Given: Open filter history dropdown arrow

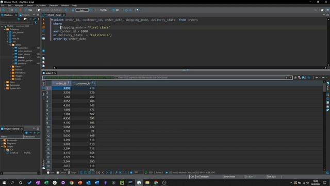Looking at the screenshot, I should click(291, 78).
